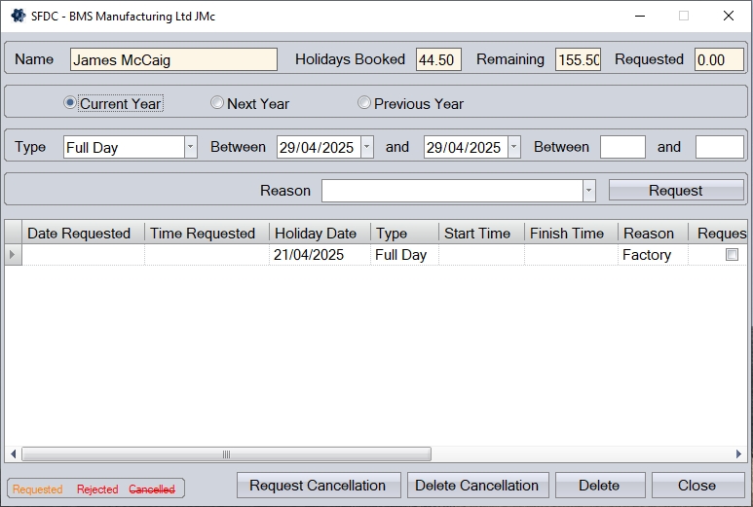Click the second date field after 'and'
The height and width of the screenshot is (507, 753).
pyautogui.click(x=466, y=147)
